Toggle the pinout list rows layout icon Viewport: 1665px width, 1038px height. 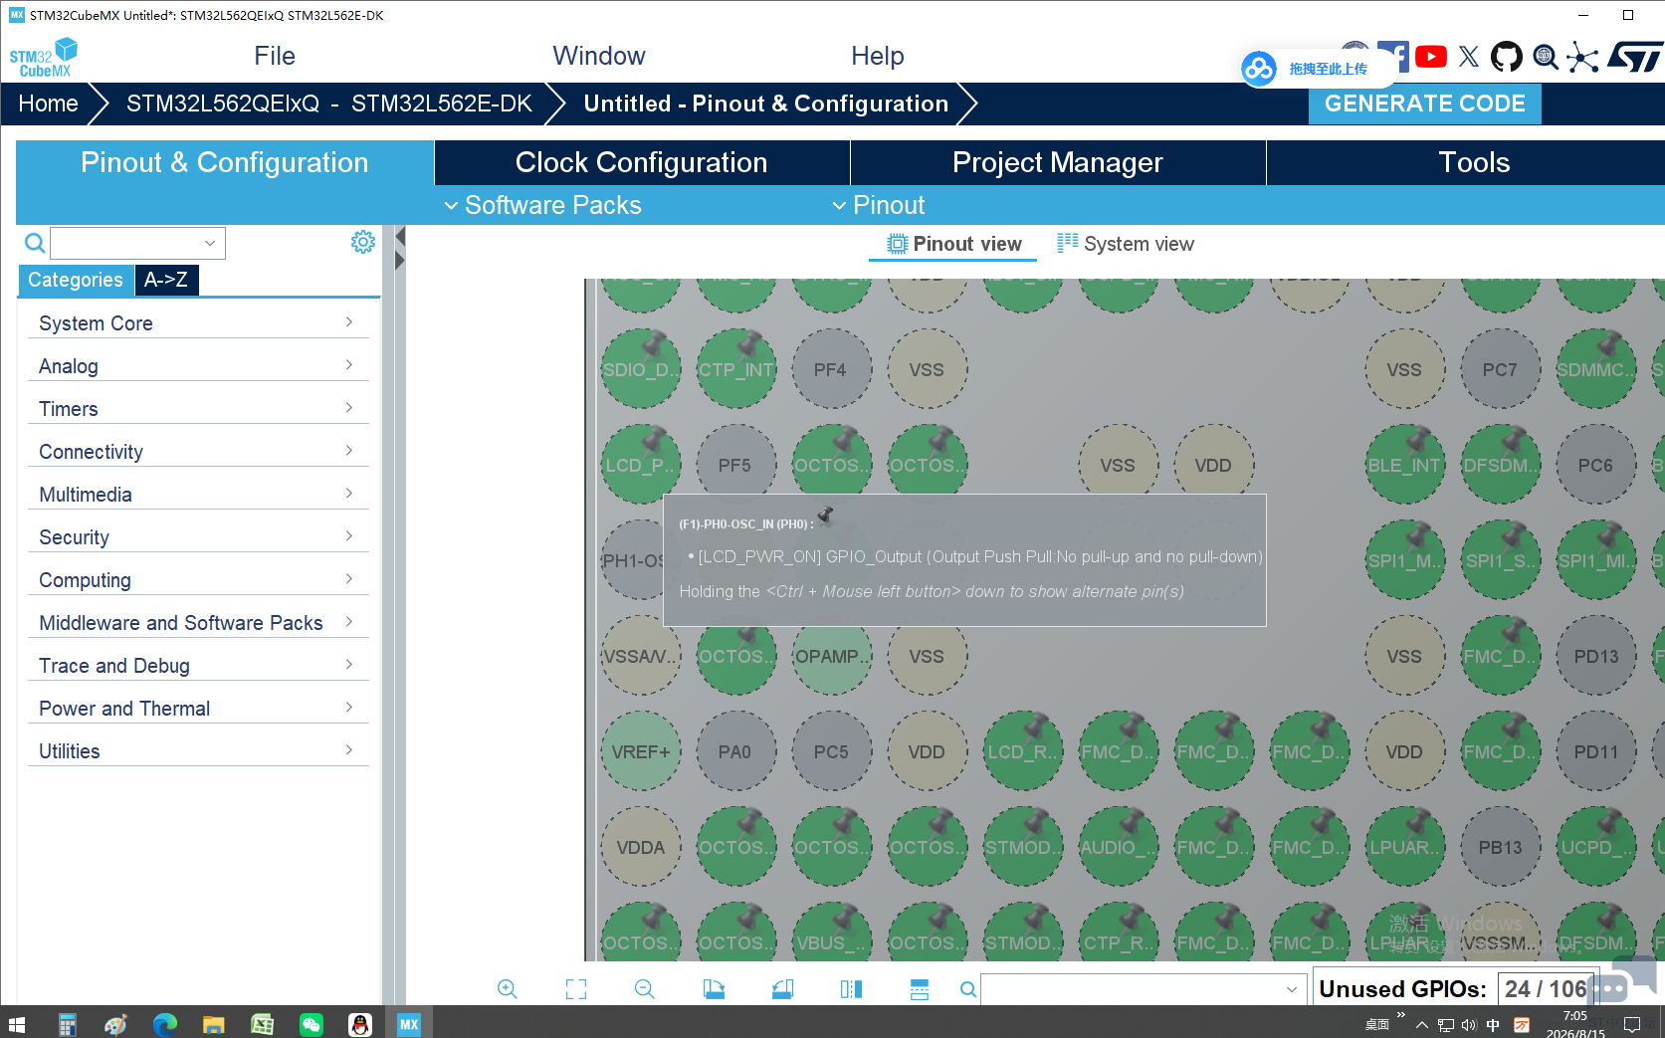[920, 989]
